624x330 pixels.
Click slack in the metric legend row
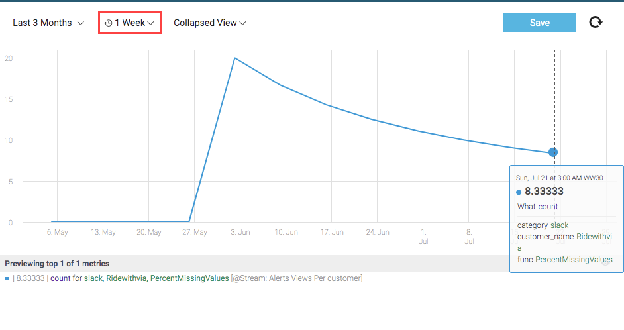click(x=93, y=278)
